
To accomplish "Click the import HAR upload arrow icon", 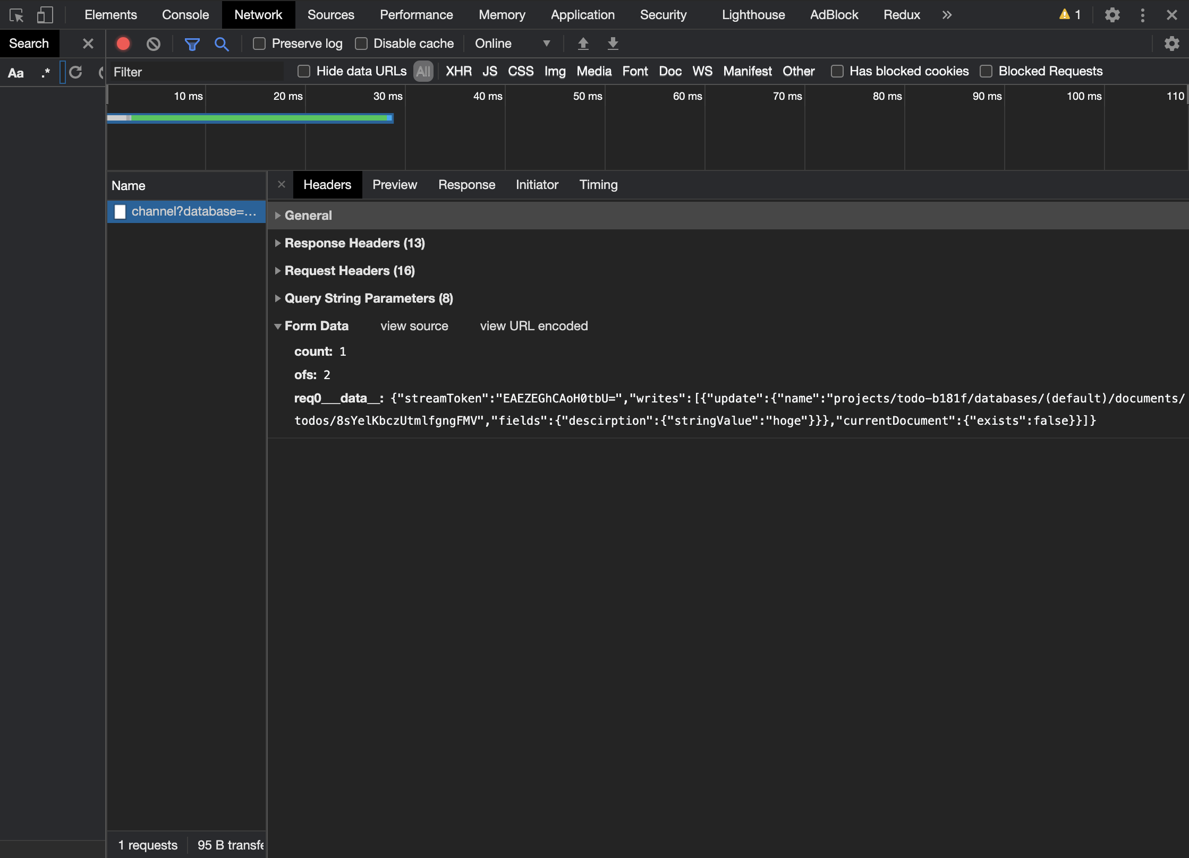I will coord(583,44).
